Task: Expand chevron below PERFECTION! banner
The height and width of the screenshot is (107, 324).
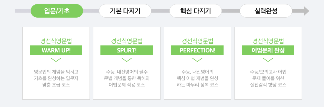Action: (197, 60)
